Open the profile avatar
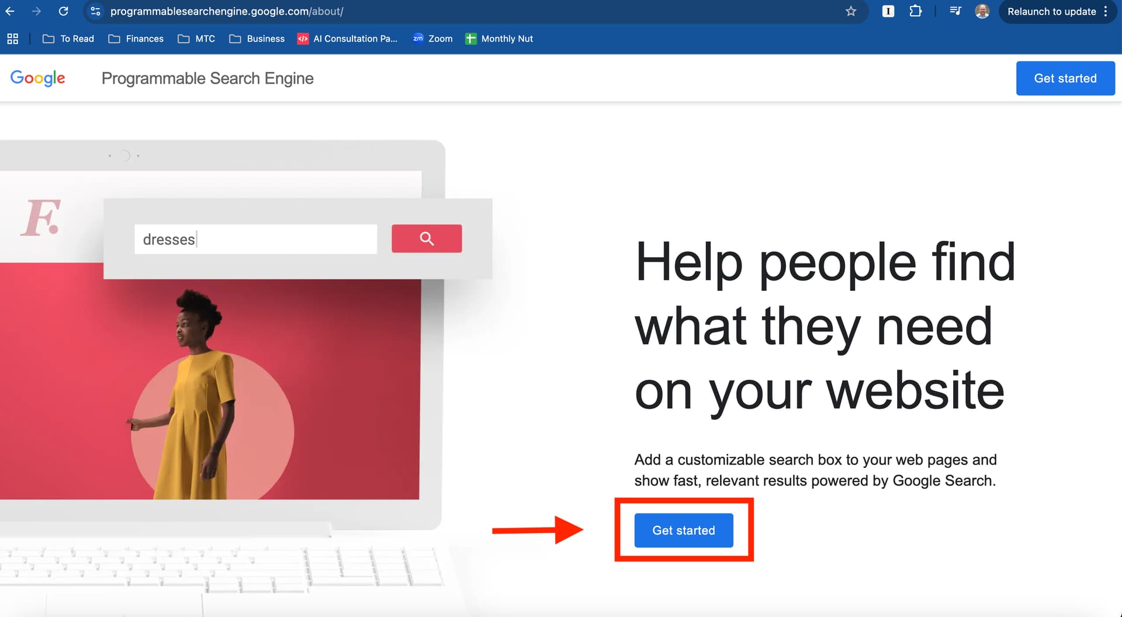The image size is (1122, 617). [x=982, y=11]
